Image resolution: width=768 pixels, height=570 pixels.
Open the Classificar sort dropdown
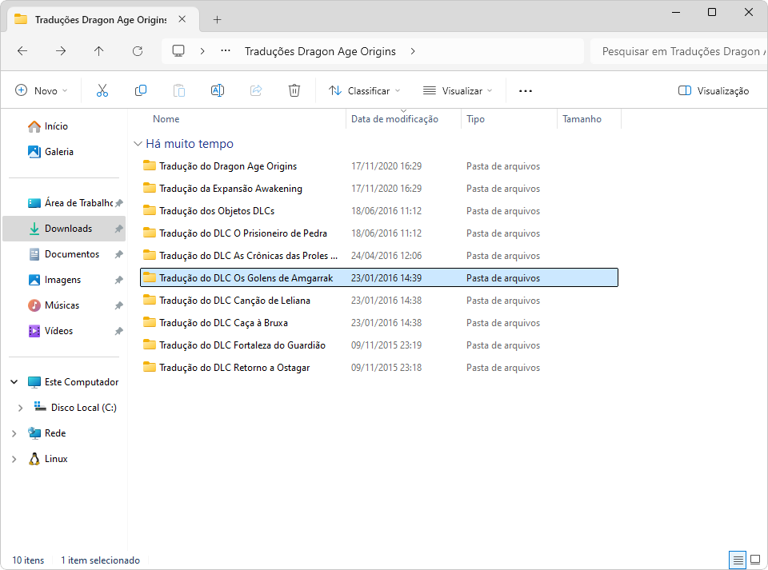coord(365,90)
